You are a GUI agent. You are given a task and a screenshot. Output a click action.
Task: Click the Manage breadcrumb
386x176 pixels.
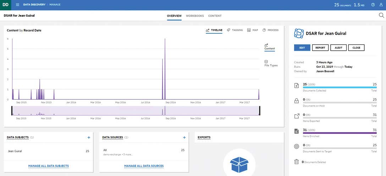tap(55, 5)
